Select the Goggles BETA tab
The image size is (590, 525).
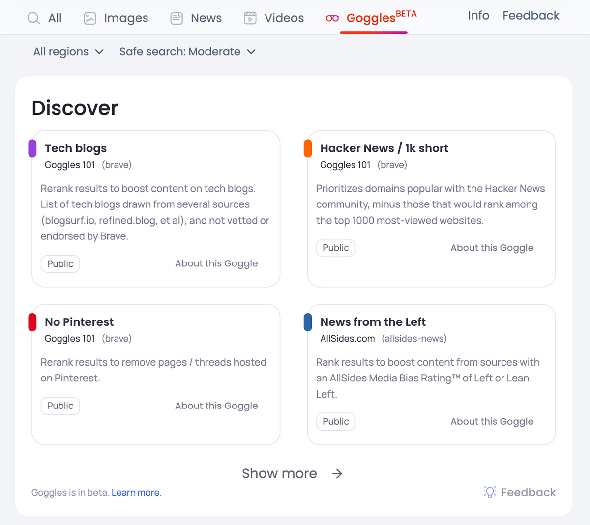[x=371, y=18]
